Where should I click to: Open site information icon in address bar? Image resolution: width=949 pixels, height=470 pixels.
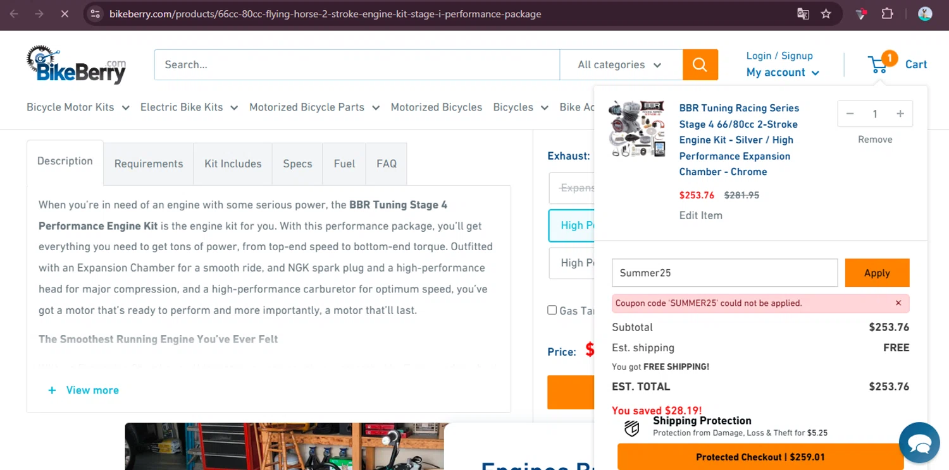[95, 14]
